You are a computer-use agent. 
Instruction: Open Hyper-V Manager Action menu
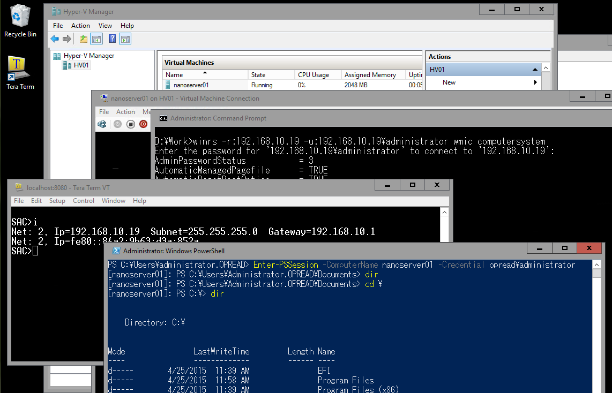coord(80,25)
